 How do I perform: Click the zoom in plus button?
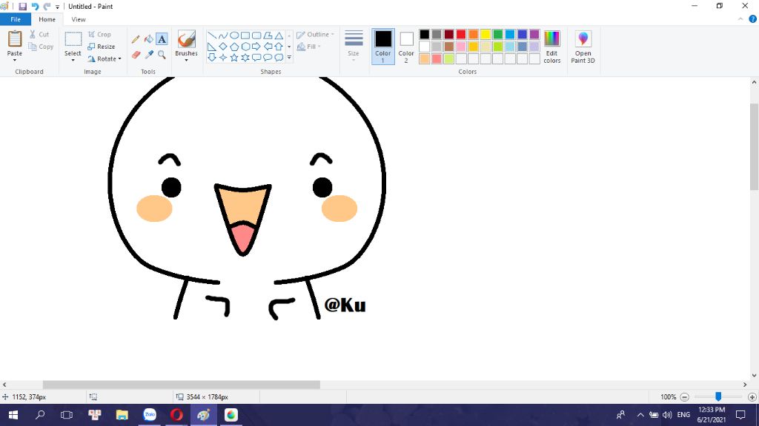pos(752,397)
